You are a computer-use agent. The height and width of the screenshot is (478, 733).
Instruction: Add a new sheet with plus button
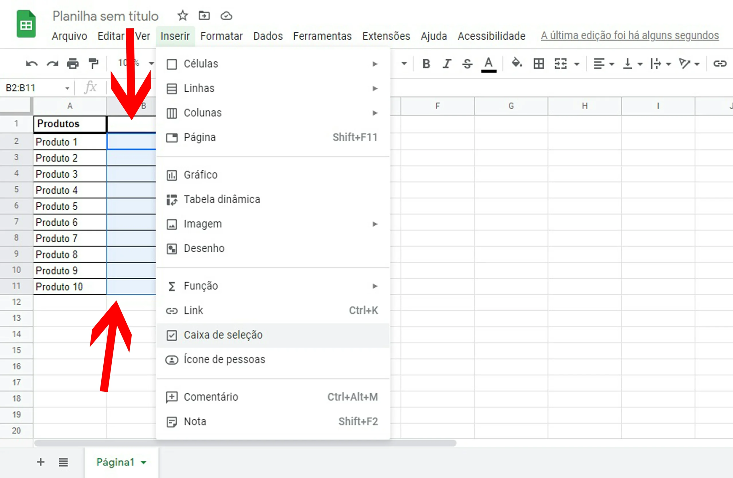click(41, 462)
